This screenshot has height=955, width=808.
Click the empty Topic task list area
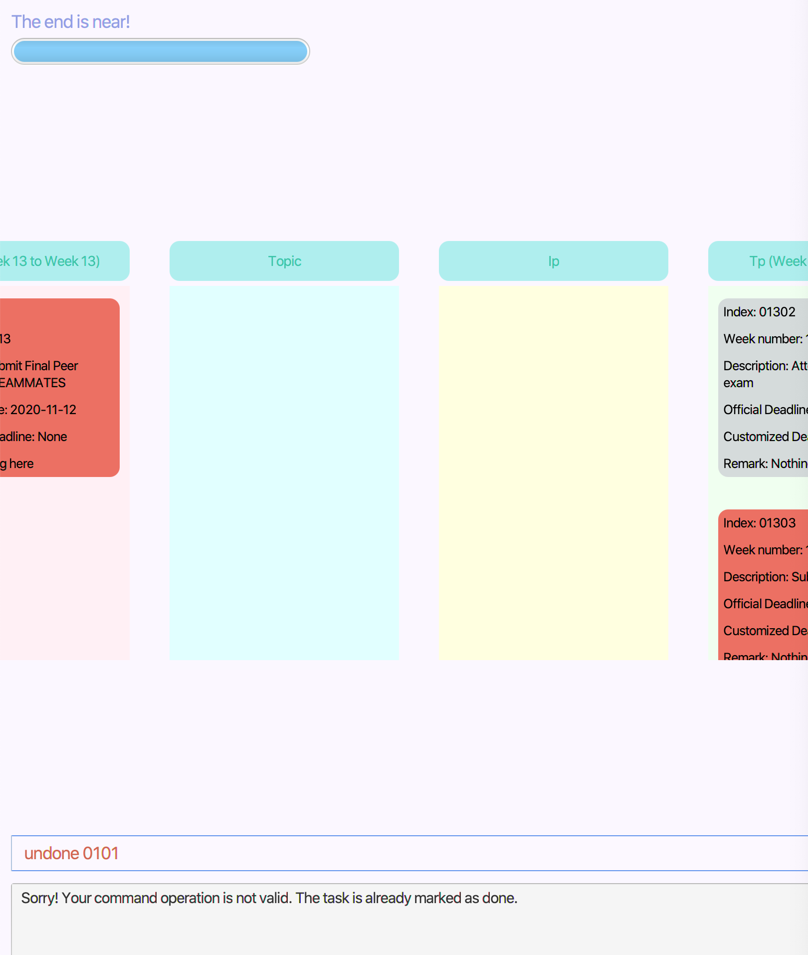pos(284,473)
